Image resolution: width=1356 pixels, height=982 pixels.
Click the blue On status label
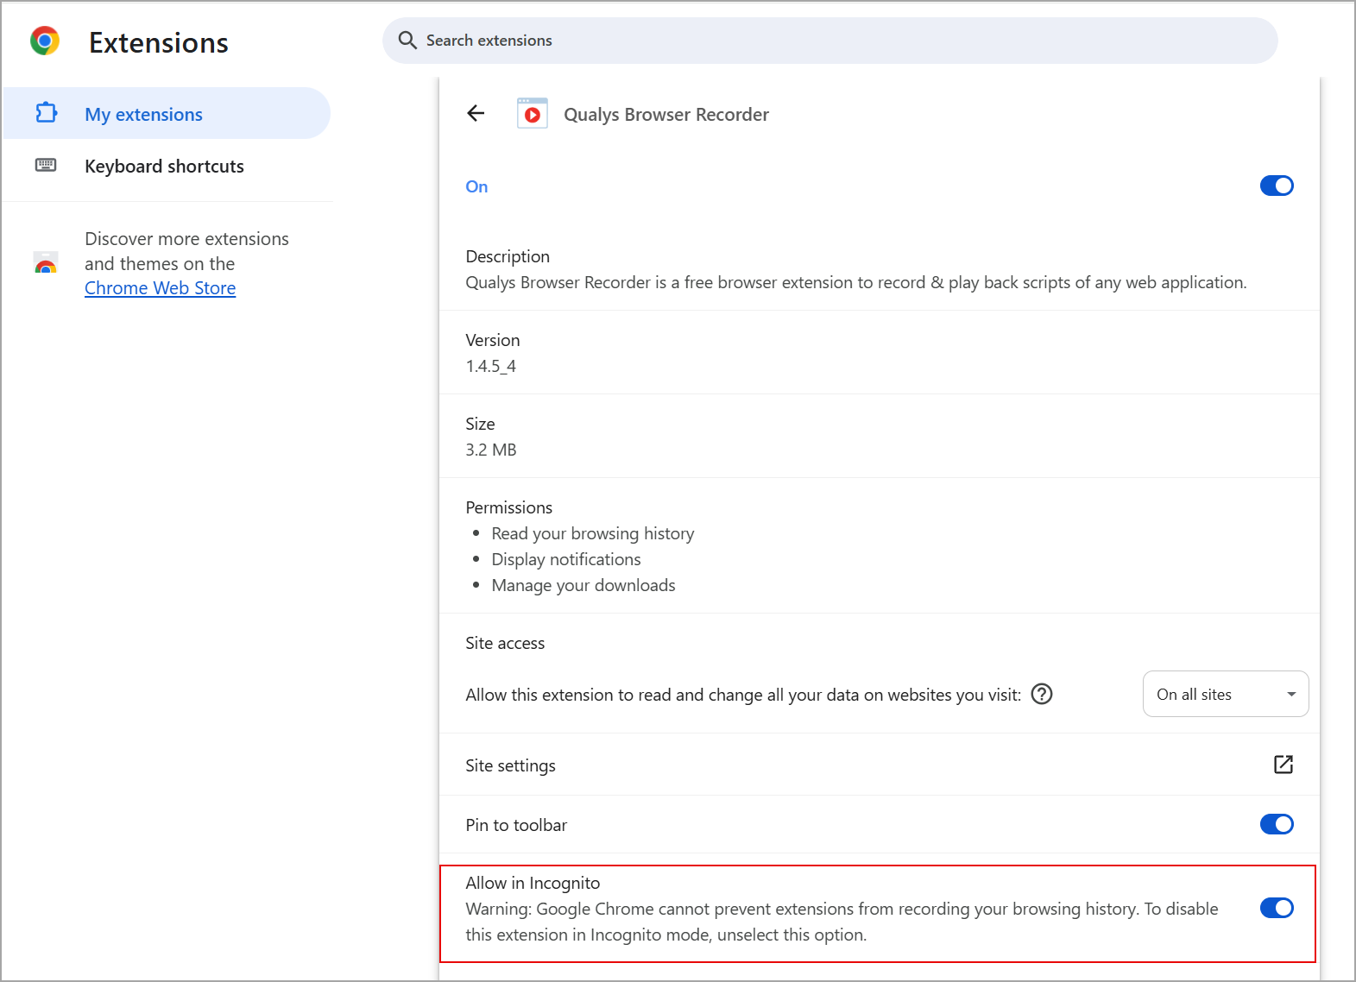476,186
